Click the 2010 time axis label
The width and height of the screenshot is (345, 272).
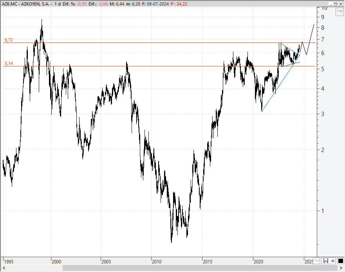point(157,262)
